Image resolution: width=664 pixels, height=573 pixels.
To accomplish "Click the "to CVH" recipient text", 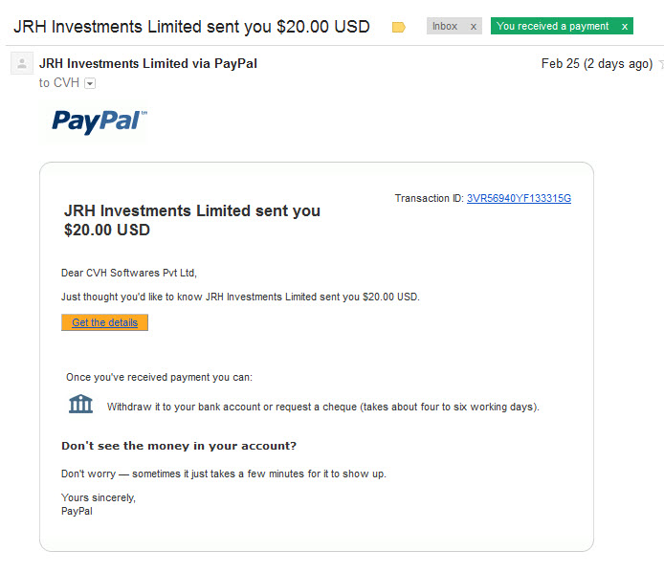I will [59, 82].
